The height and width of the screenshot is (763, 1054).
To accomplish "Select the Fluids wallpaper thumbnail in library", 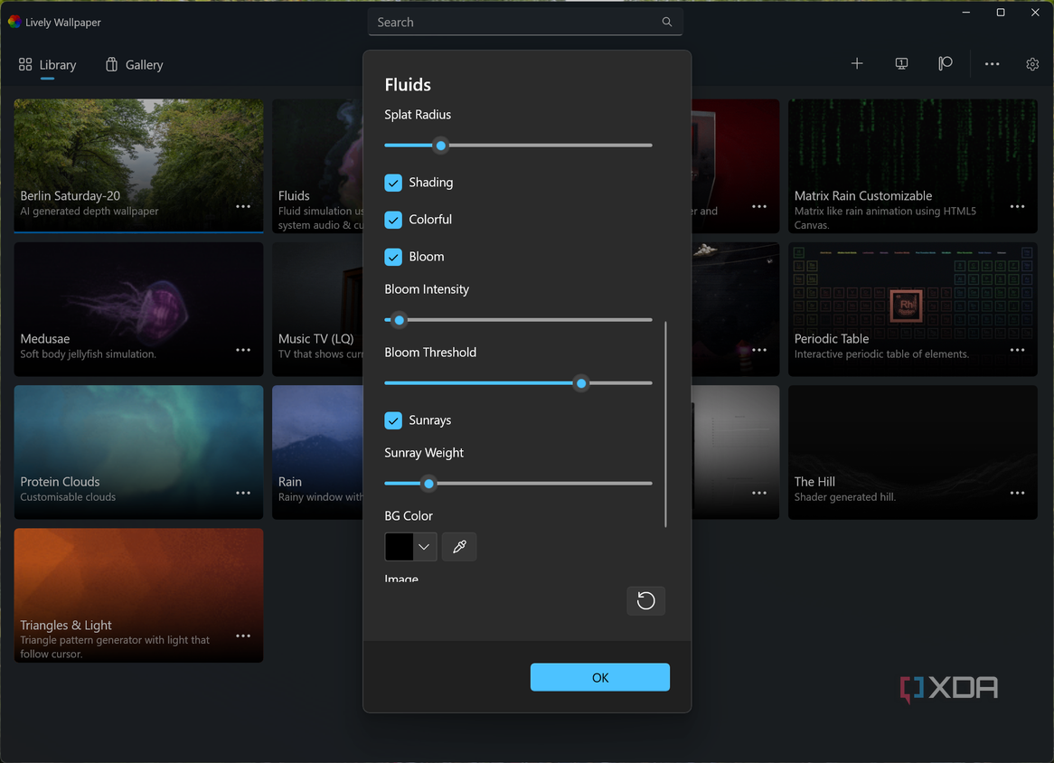I will (318, 166).
